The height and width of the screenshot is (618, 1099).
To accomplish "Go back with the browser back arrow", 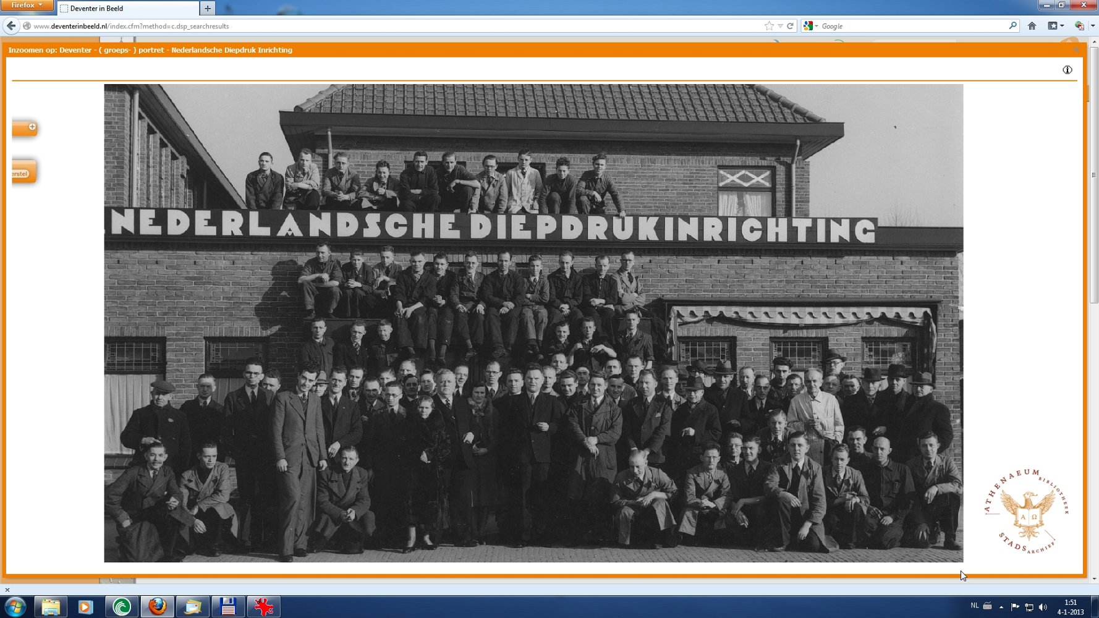I will [x=11, y=26].
